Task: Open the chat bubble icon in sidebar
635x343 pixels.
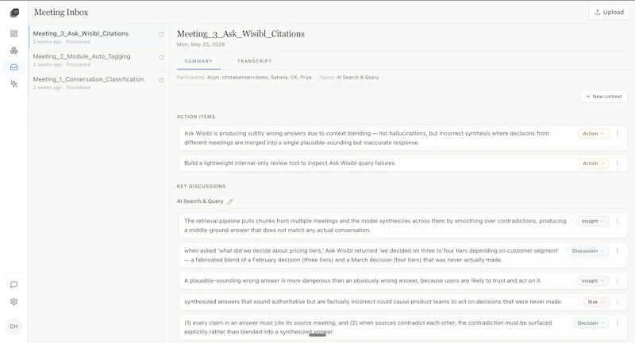Action: click(13, 285)
